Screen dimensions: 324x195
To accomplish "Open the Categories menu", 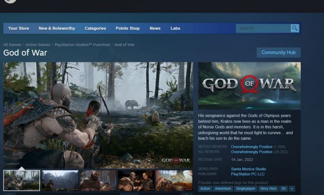I will tap(95, 28).
